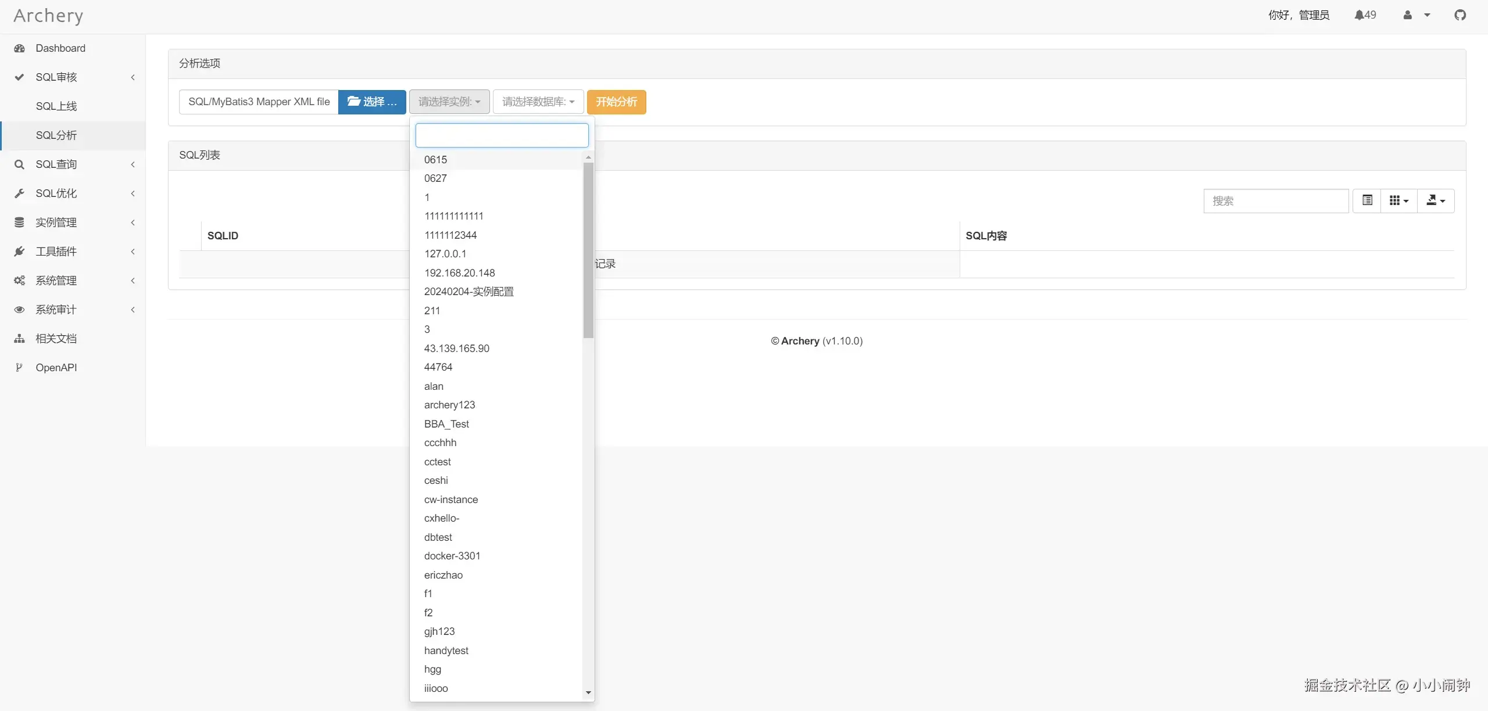The width and height of the screenshot is (1488, 711).
Task: Click the SQL优化 wrench icon
Action: coord(19,193)
